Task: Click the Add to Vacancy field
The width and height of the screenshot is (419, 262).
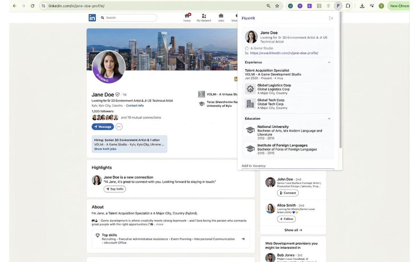Action: coord(288,169)
